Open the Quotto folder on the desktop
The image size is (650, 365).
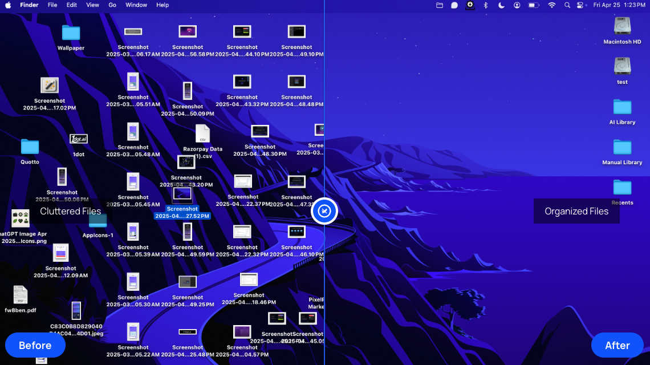(x=29, y=148)
